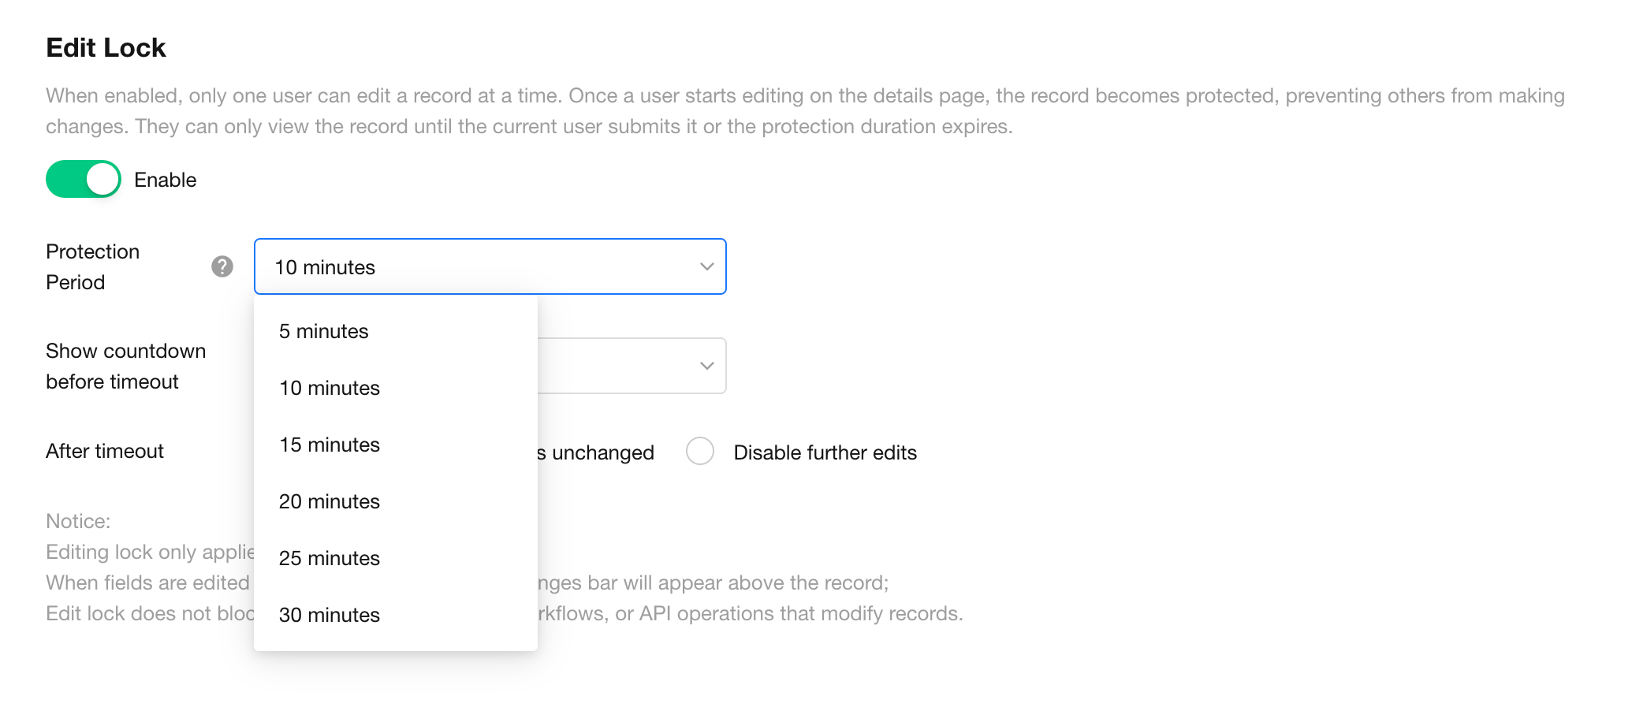
Task: Click the 'Disable further edits' label text
Action: pyautogui.click(x=825, y=452)
